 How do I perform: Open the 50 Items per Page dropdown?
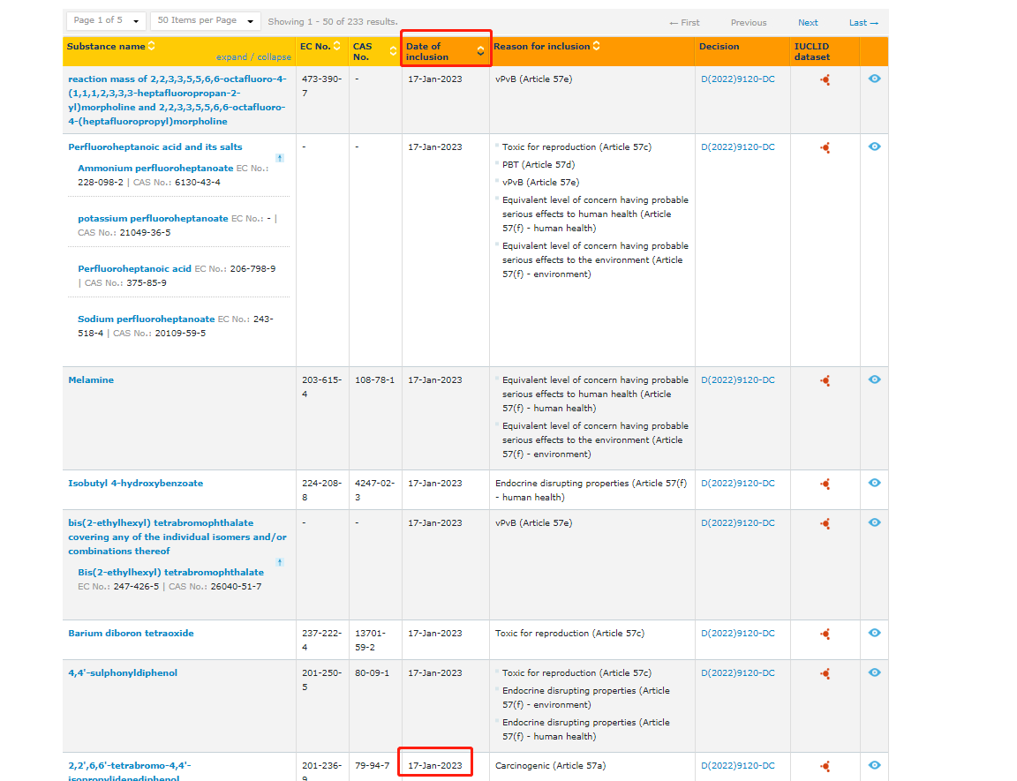pos(205,21)
